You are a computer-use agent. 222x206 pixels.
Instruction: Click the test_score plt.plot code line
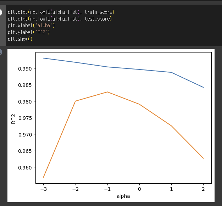click(x=60, y=19)
